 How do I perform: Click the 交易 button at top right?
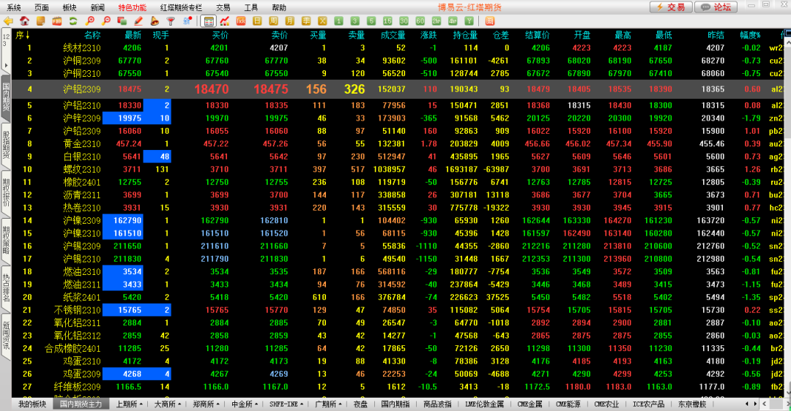[670, 7]
